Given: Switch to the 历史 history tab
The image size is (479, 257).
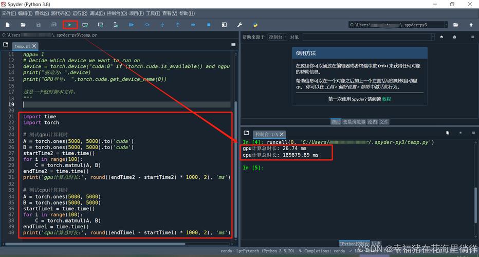Looking at the screenshot, I should point(376,244).
